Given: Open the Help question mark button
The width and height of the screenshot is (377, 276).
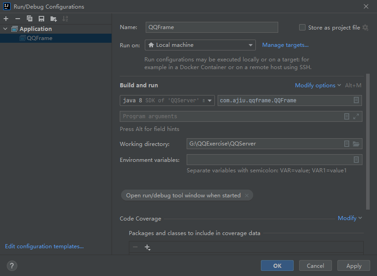Looking at the screenshot, I should tap(12, 266).
